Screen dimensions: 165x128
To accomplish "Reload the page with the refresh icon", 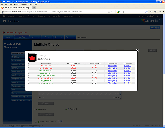I will (114, 12).
